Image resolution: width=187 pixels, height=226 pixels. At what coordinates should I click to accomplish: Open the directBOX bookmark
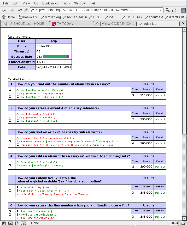(x=174, y=17)
